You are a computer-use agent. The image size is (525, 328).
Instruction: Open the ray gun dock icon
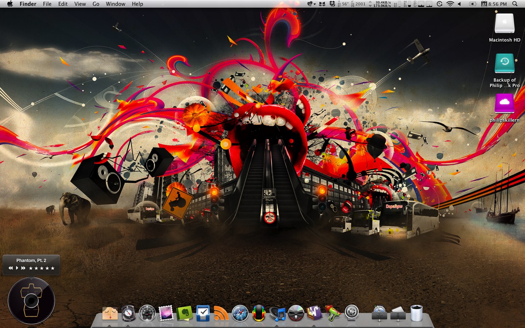tap(333, 313)
